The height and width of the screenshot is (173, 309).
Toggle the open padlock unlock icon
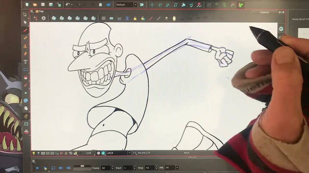tap(143, 18)
